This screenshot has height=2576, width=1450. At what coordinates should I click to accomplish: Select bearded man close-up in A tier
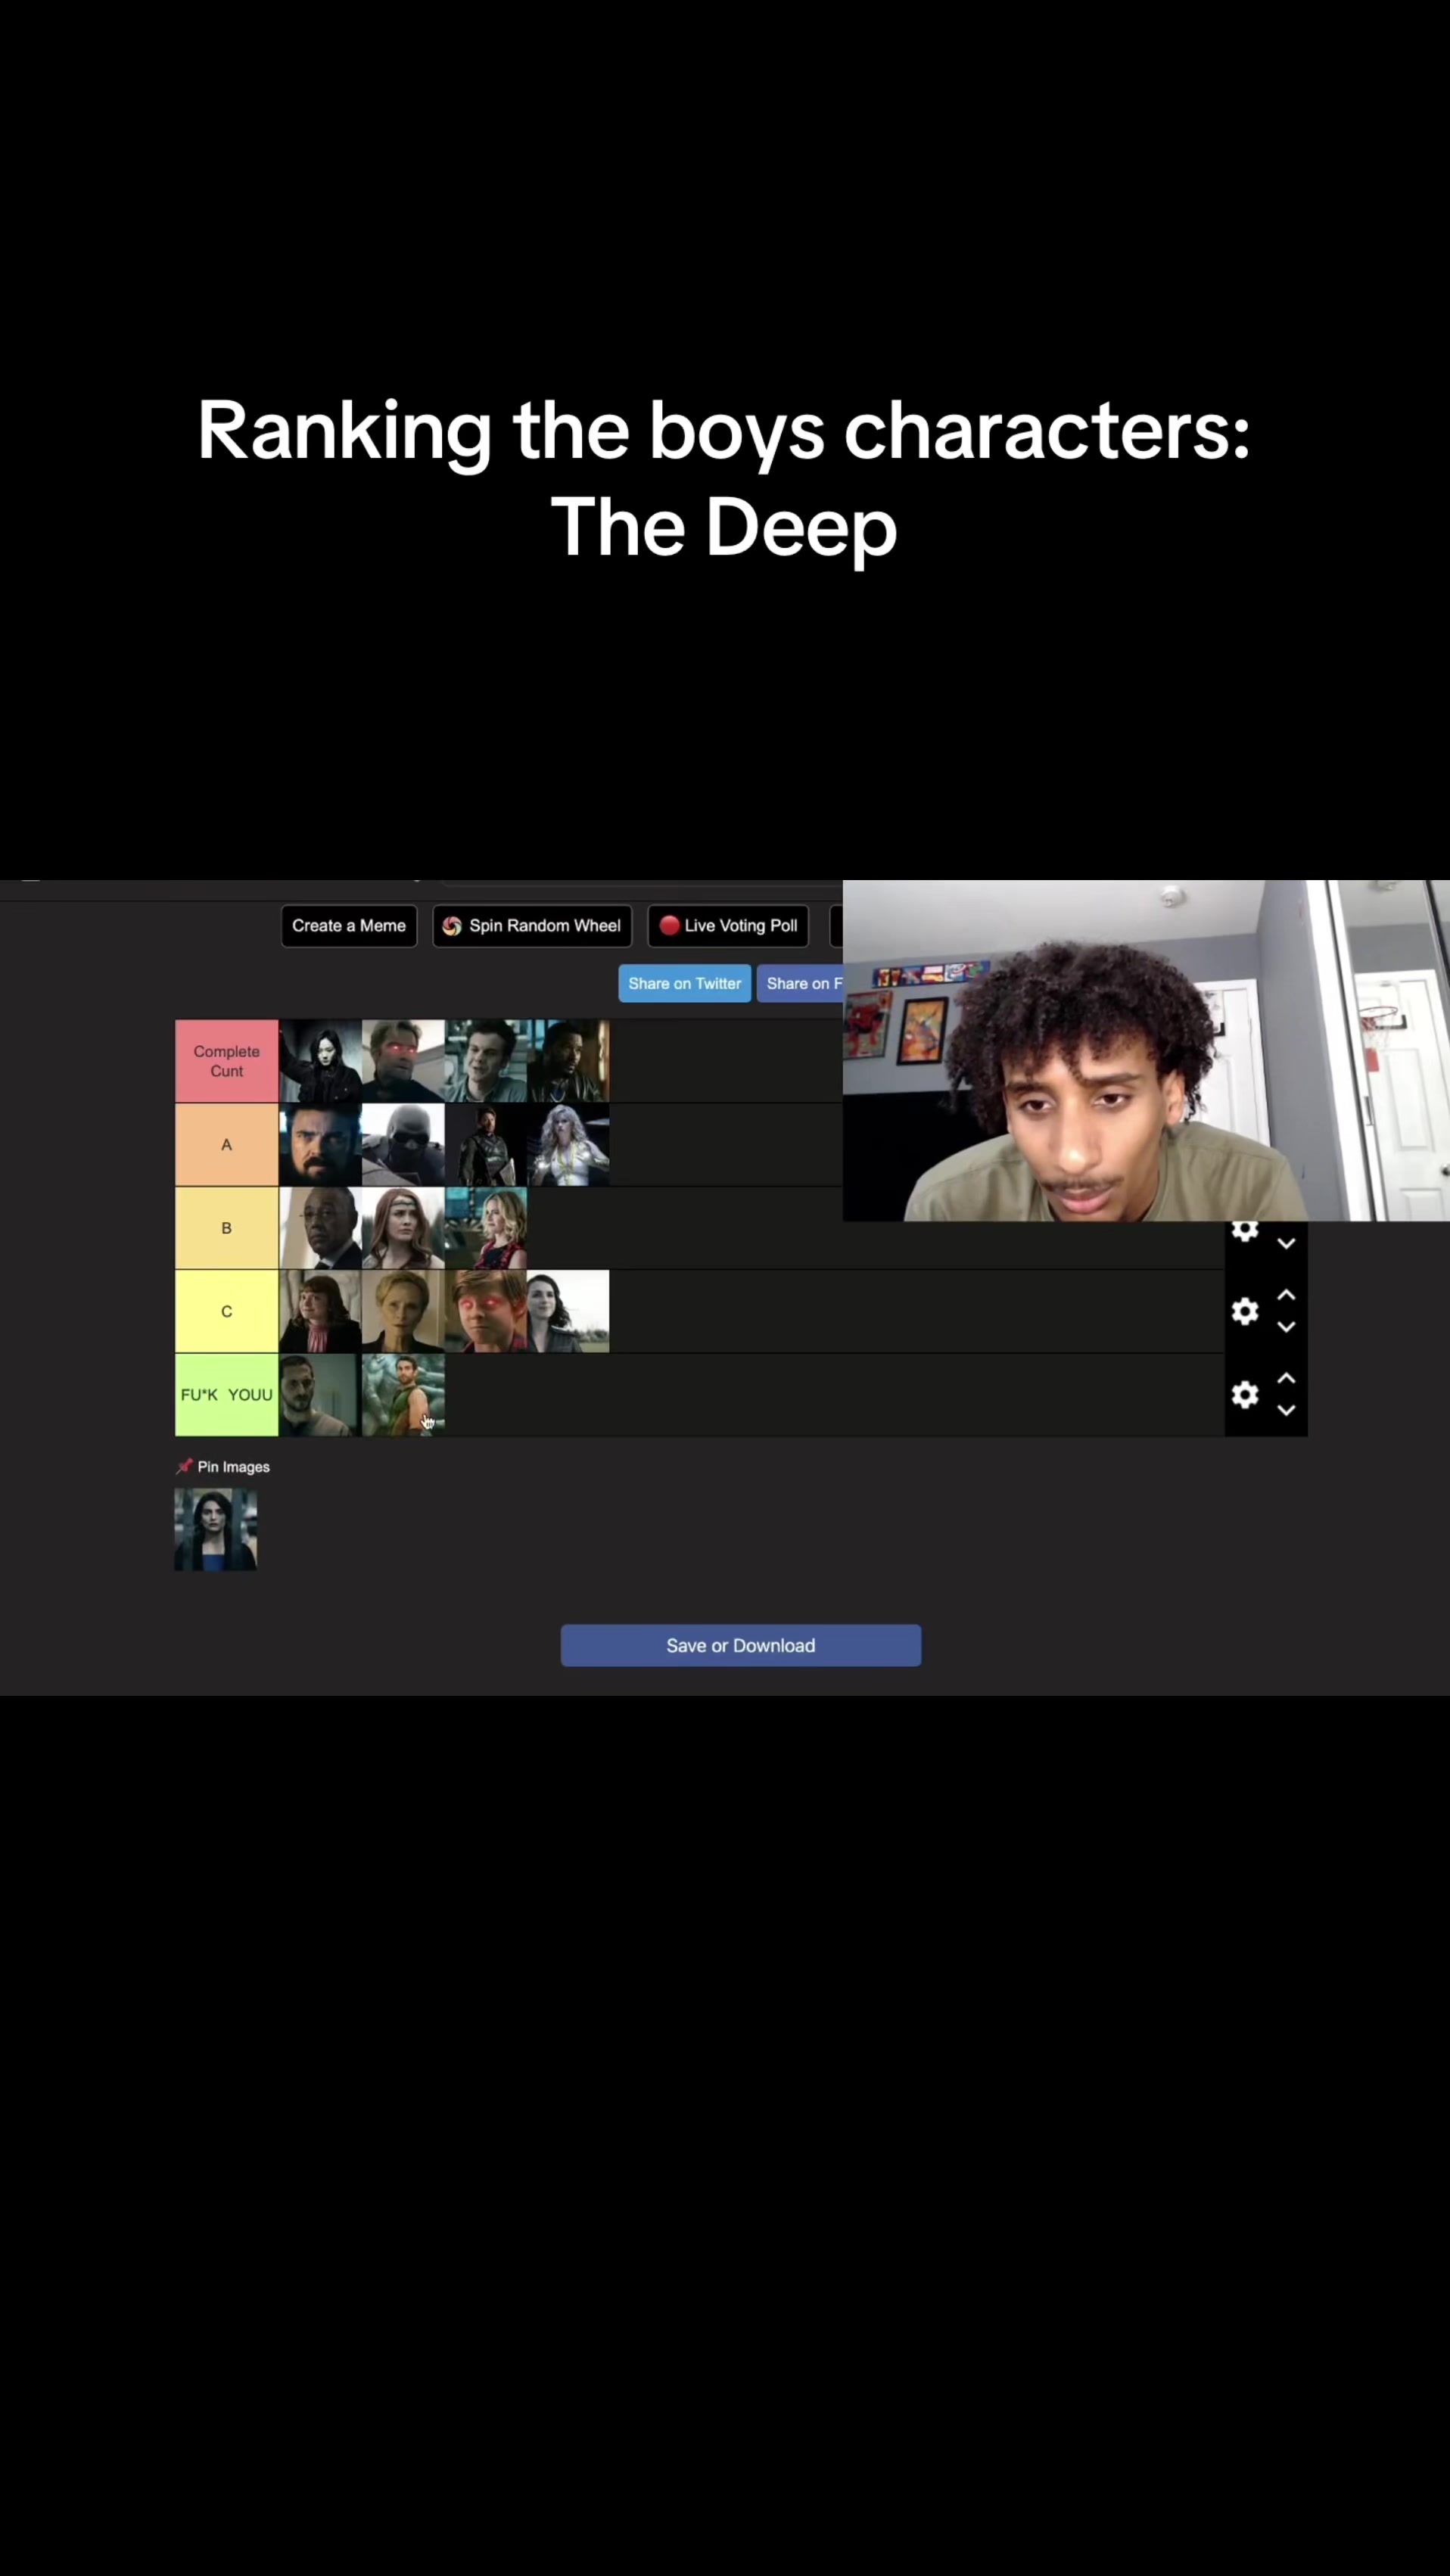(320, 1144)
